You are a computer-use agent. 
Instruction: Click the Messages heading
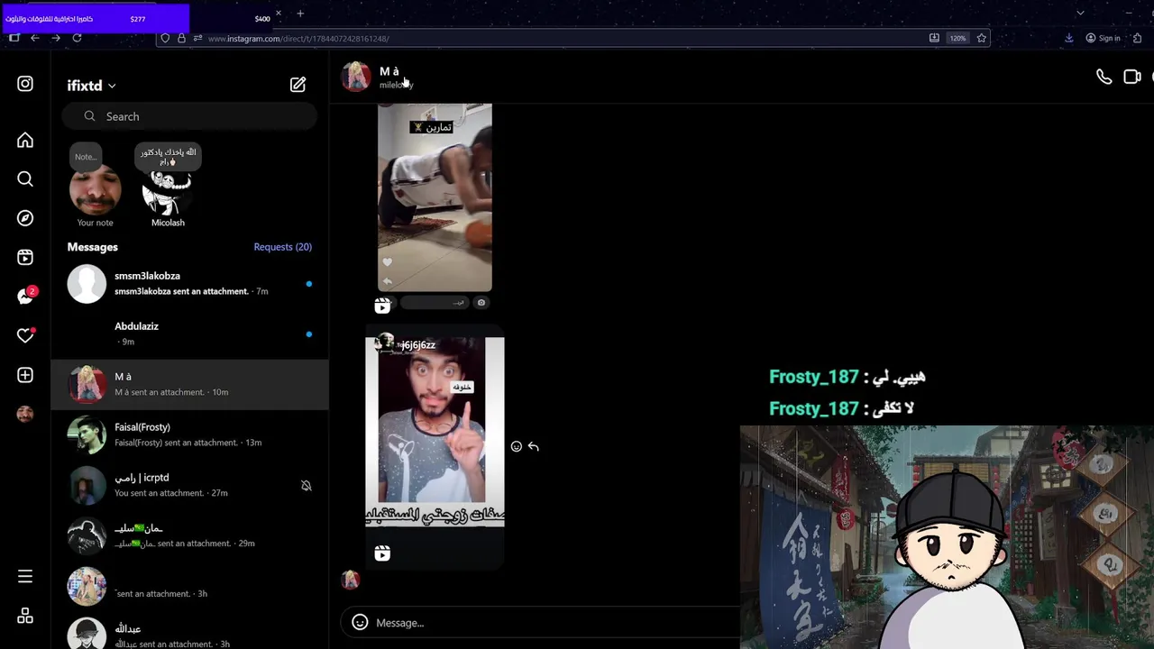click(x=92, y=247)
